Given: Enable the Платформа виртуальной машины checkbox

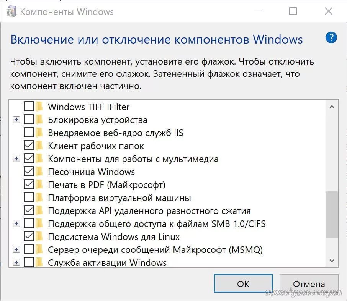Looking at the screenshot, I should (29, 197).
